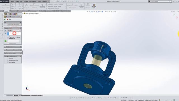Click the Repair Sketch tool
Image resolution: width=179 pixels, height=101 pixels.
pos(81,6)
